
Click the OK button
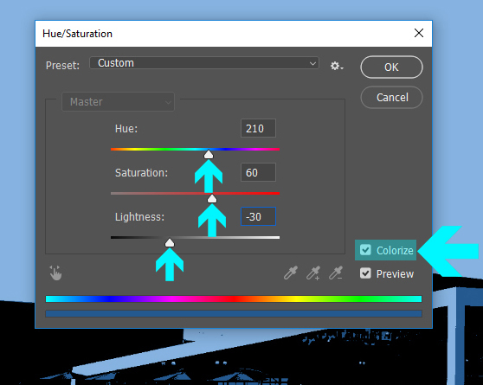pos(391,67)
